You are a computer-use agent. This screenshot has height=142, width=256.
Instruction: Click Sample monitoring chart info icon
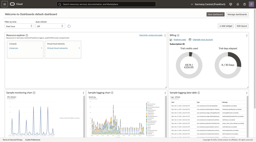coord(34,93)
